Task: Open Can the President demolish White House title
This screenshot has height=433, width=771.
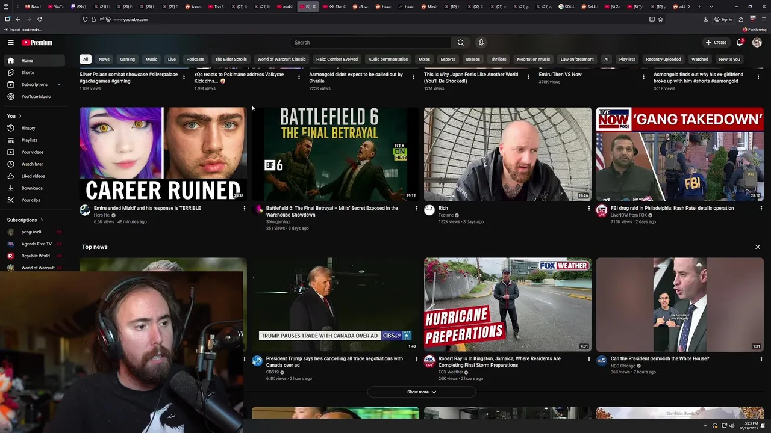Action: tap(660, 358)
